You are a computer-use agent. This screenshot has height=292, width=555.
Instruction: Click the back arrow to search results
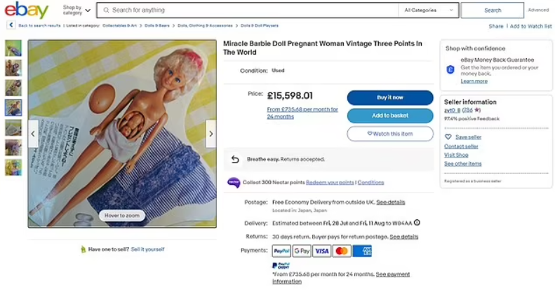pyautogui.click(x=11, y=25)
